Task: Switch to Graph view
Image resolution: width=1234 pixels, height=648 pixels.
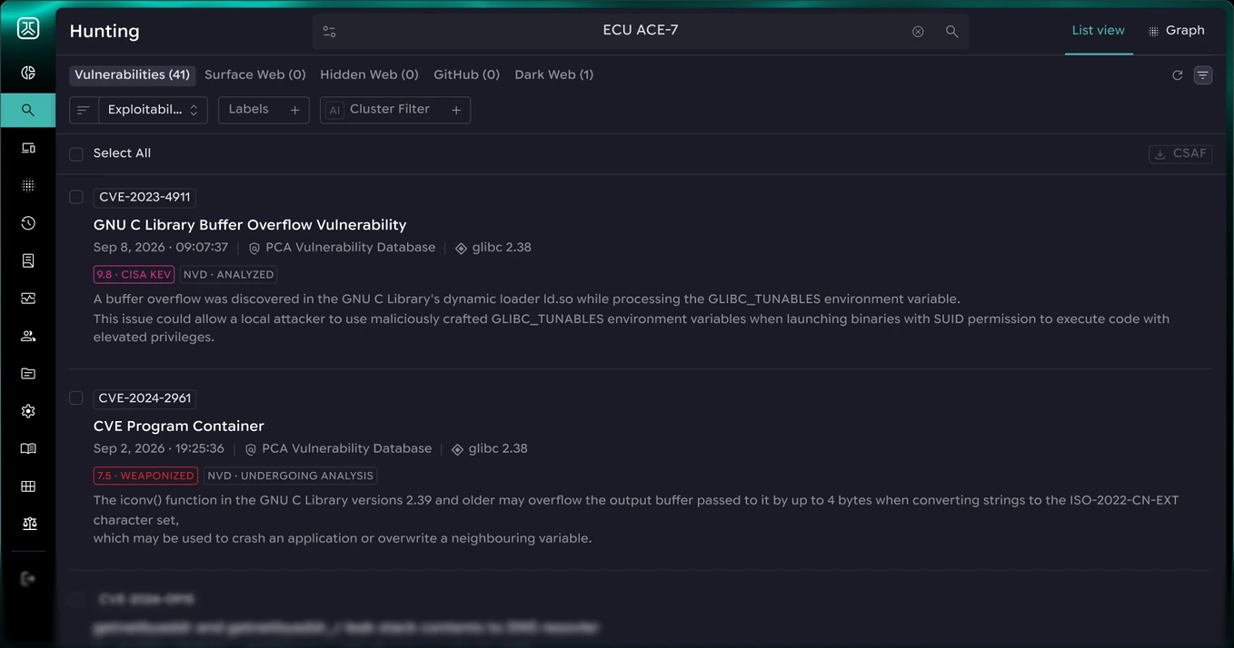Action: pyautogui.click(x=1176, y=31)
